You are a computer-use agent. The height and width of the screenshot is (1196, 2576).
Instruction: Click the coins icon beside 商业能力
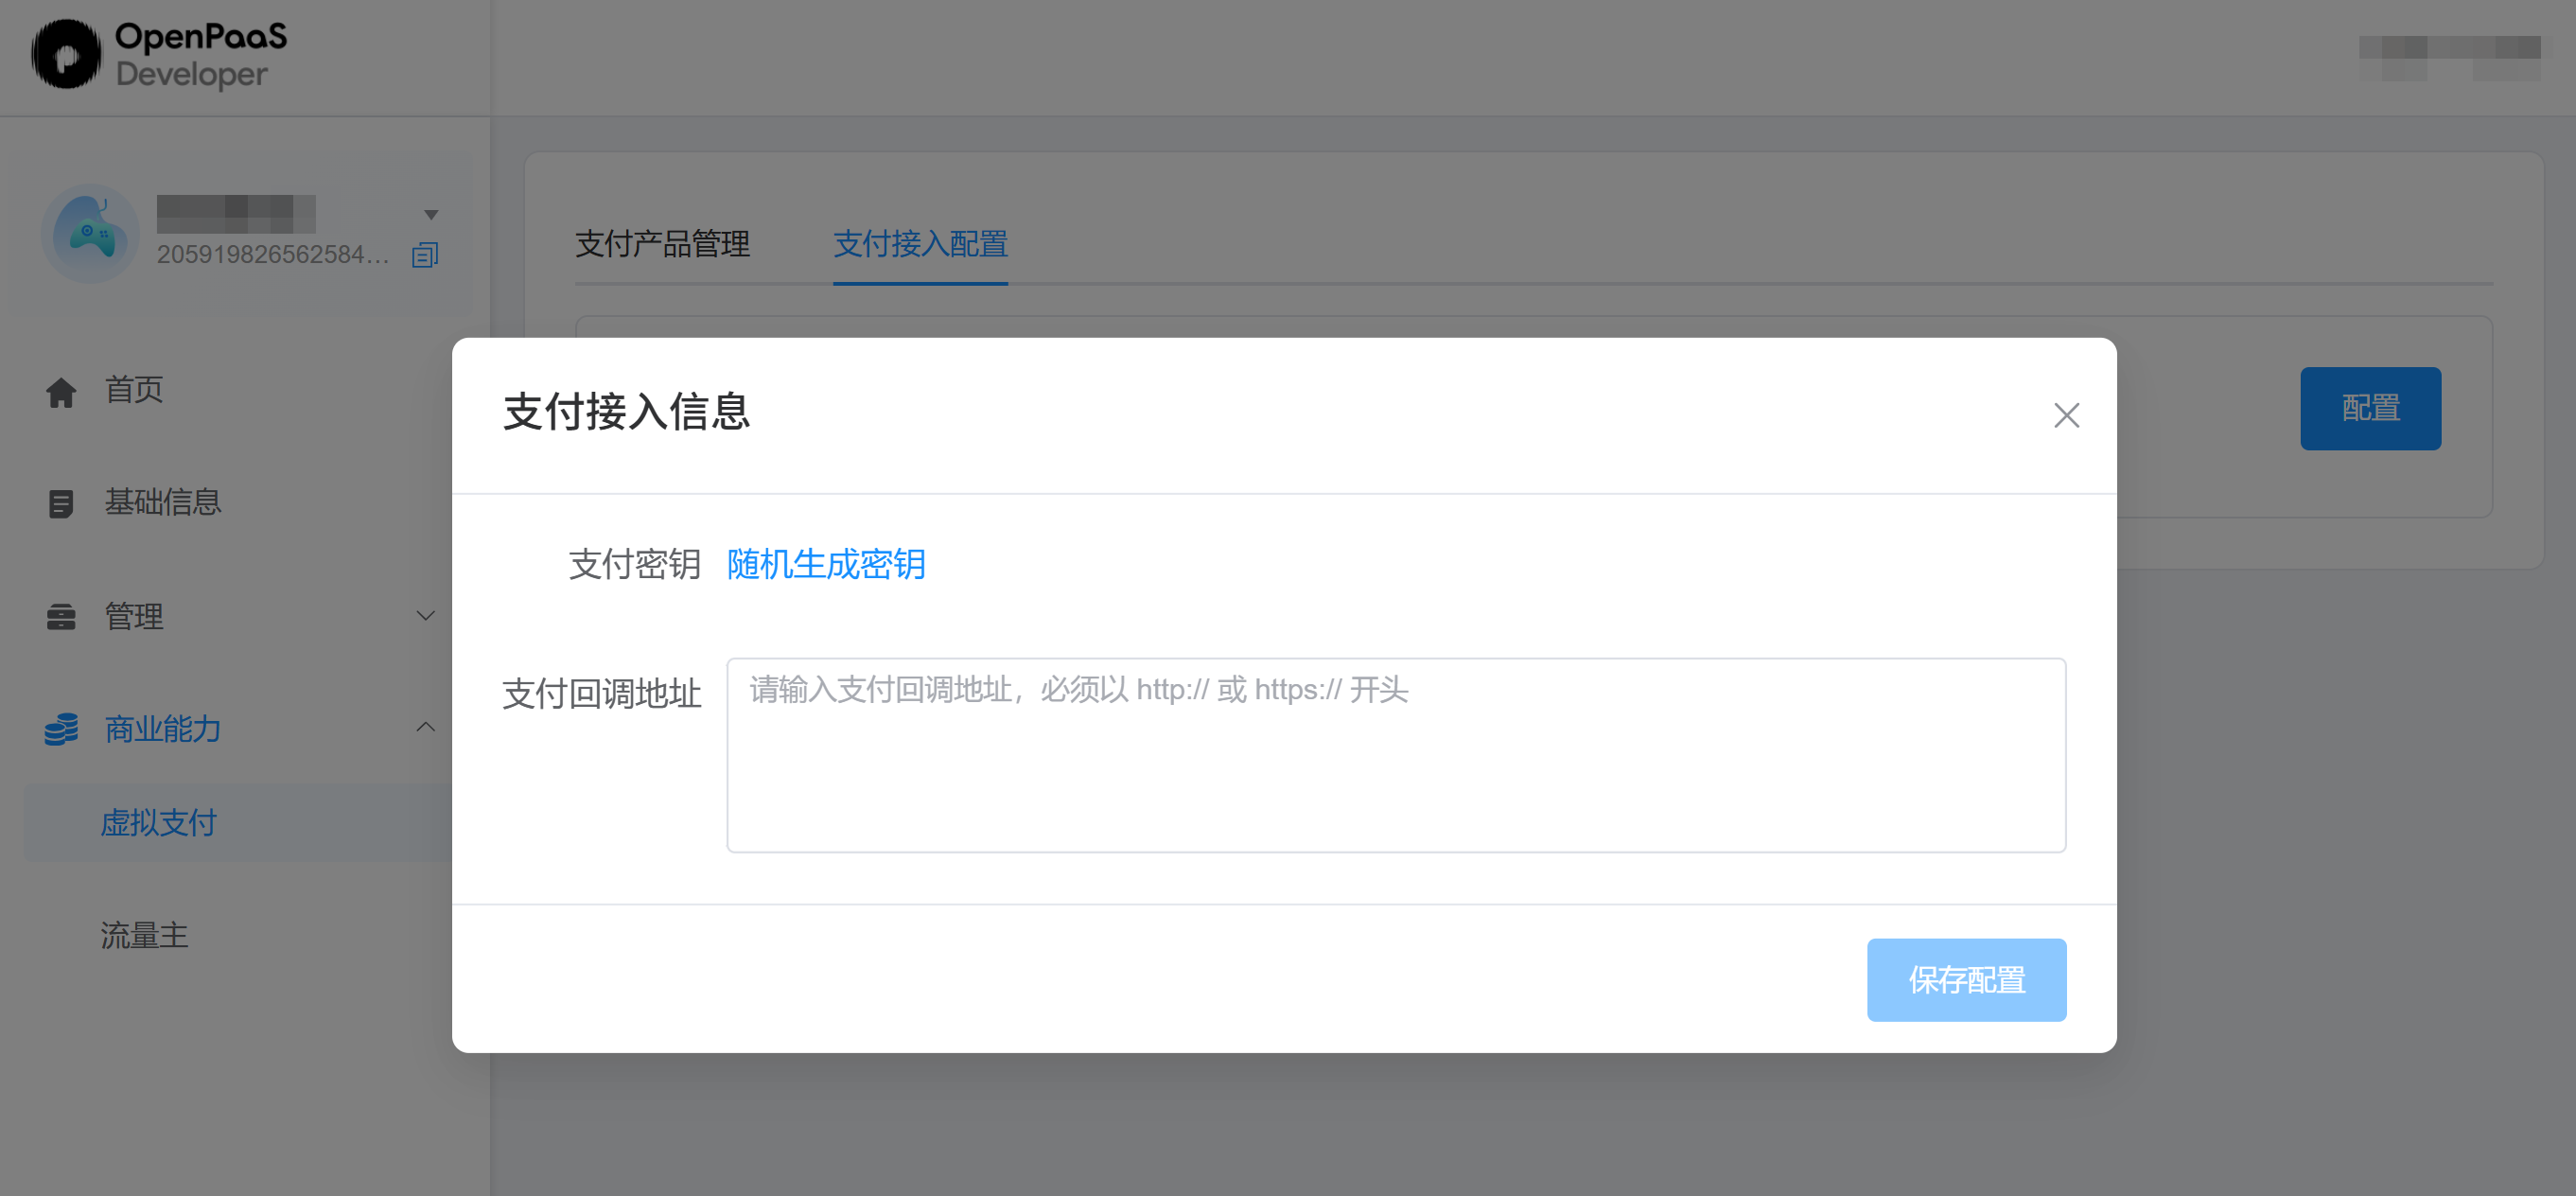[x=61, y=729]
